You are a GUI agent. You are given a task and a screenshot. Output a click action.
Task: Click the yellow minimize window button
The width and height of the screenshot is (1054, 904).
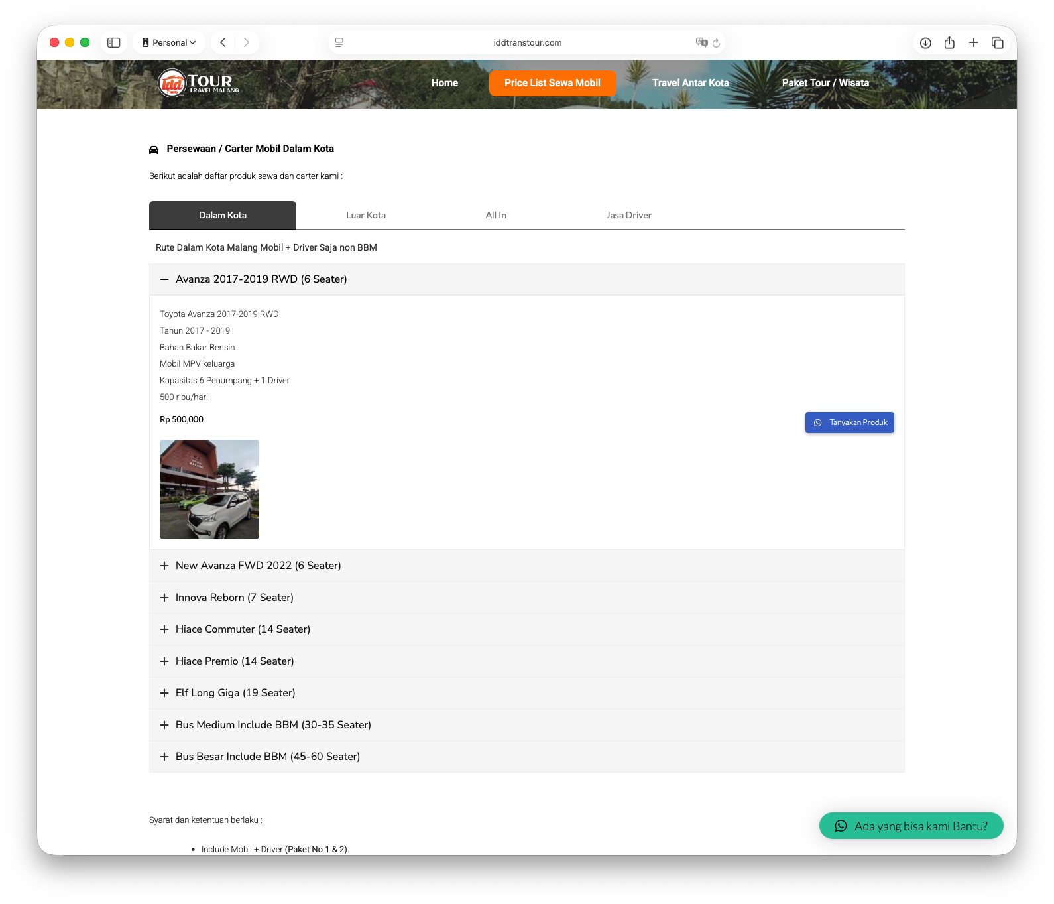pyautogui.click(x=70, y=42)
